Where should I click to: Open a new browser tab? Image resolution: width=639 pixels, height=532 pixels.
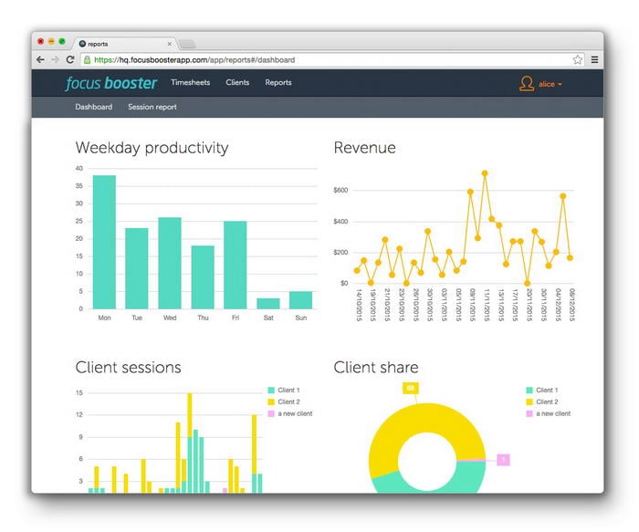[187, 44]
